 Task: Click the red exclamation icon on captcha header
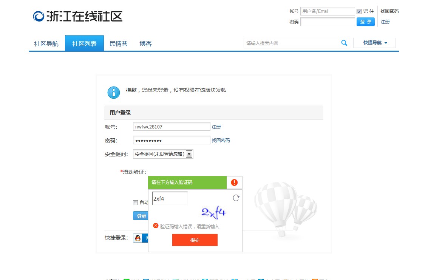[234, 182]
